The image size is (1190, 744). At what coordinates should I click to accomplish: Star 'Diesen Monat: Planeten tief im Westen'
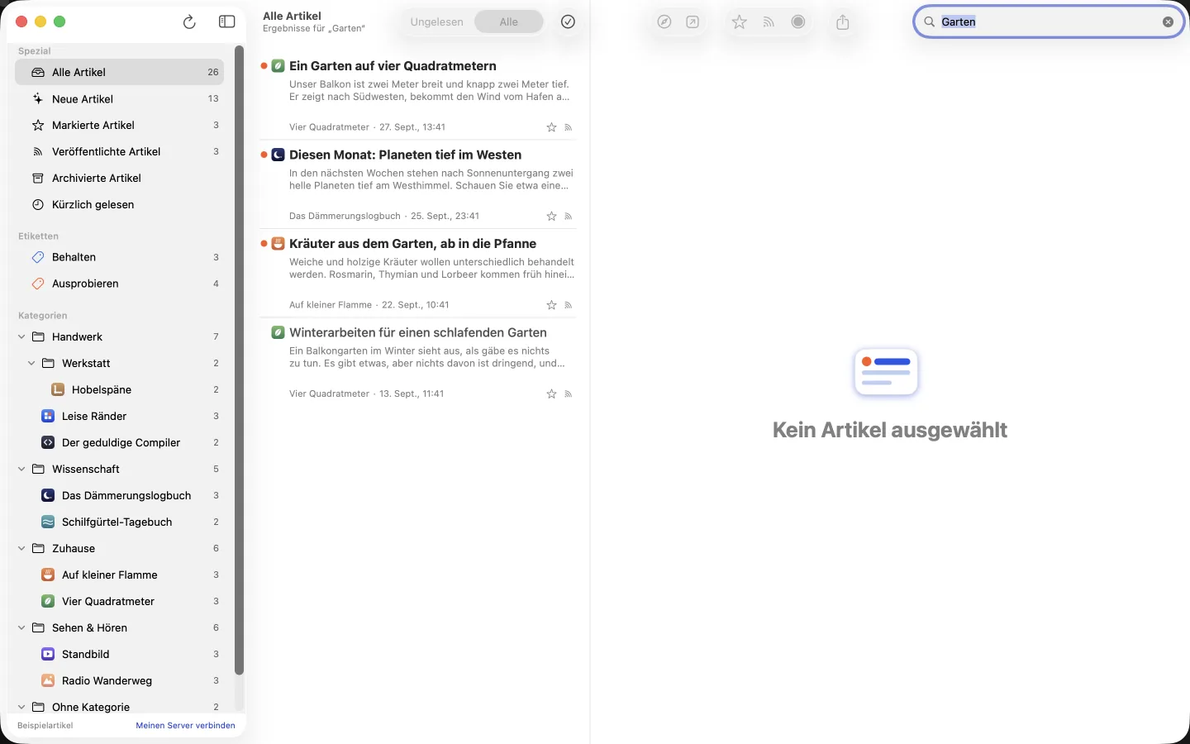pos(551,217)
